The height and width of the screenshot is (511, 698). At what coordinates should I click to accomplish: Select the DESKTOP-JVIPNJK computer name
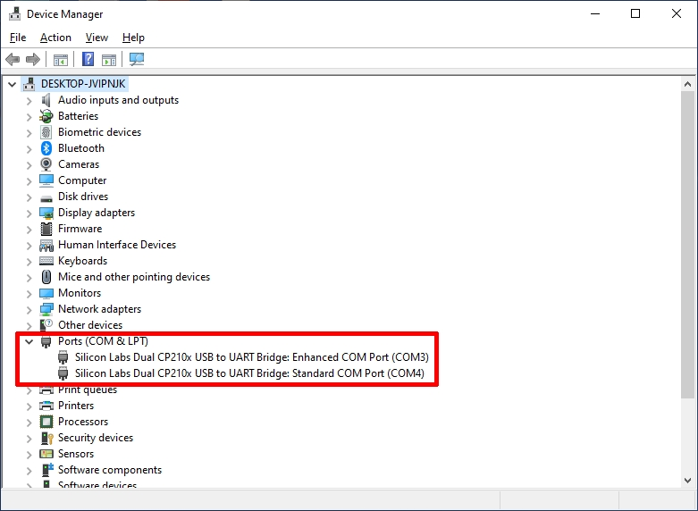tap(83, 84)
